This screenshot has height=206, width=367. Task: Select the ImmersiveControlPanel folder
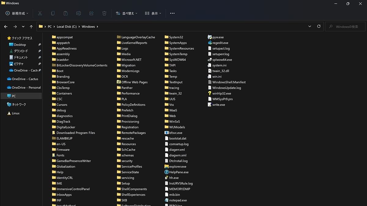pyautogui.click(x=71, y=189)
